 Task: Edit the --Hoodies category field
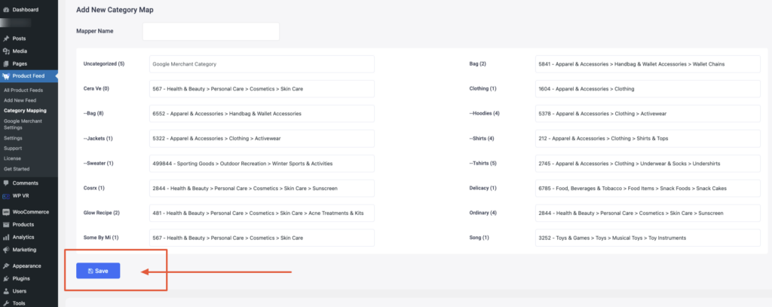[x=648, y=113]
